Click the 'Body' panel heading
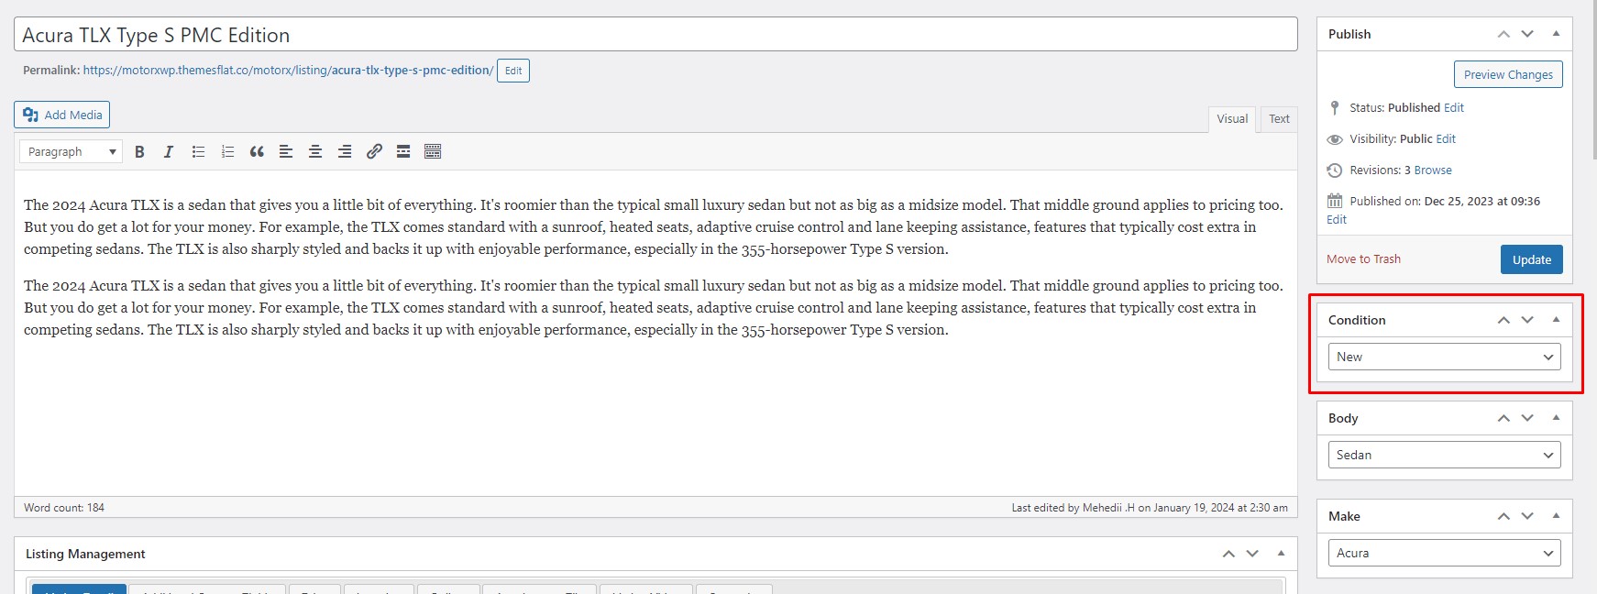This screenshot has height=594, width=1597. click(1343, 418)
